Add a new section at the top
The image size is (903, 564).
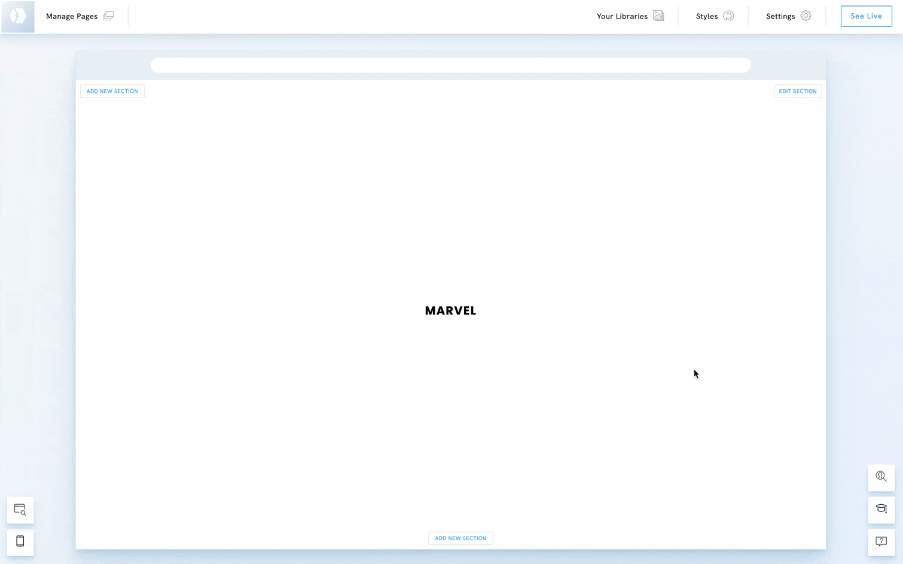point(112,92)
